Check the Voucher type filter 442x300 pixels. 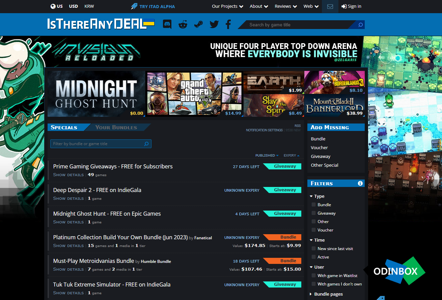click(x=314, y=230)
